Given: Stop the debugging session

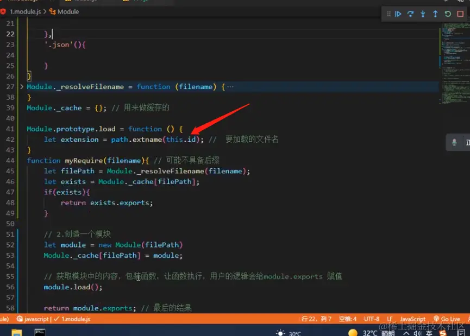Looking at the screenshot, I should click(460, 14).
